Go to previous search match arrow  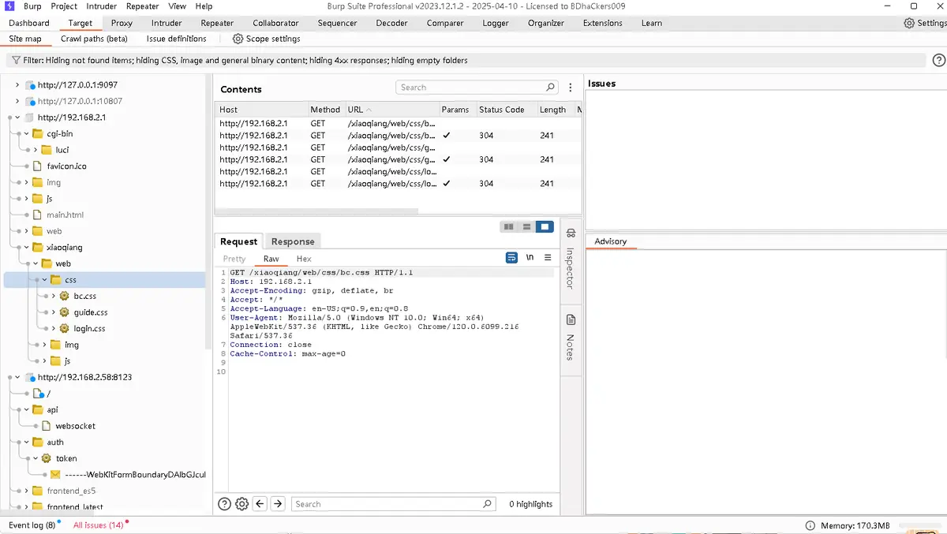(x=260, y=504)
